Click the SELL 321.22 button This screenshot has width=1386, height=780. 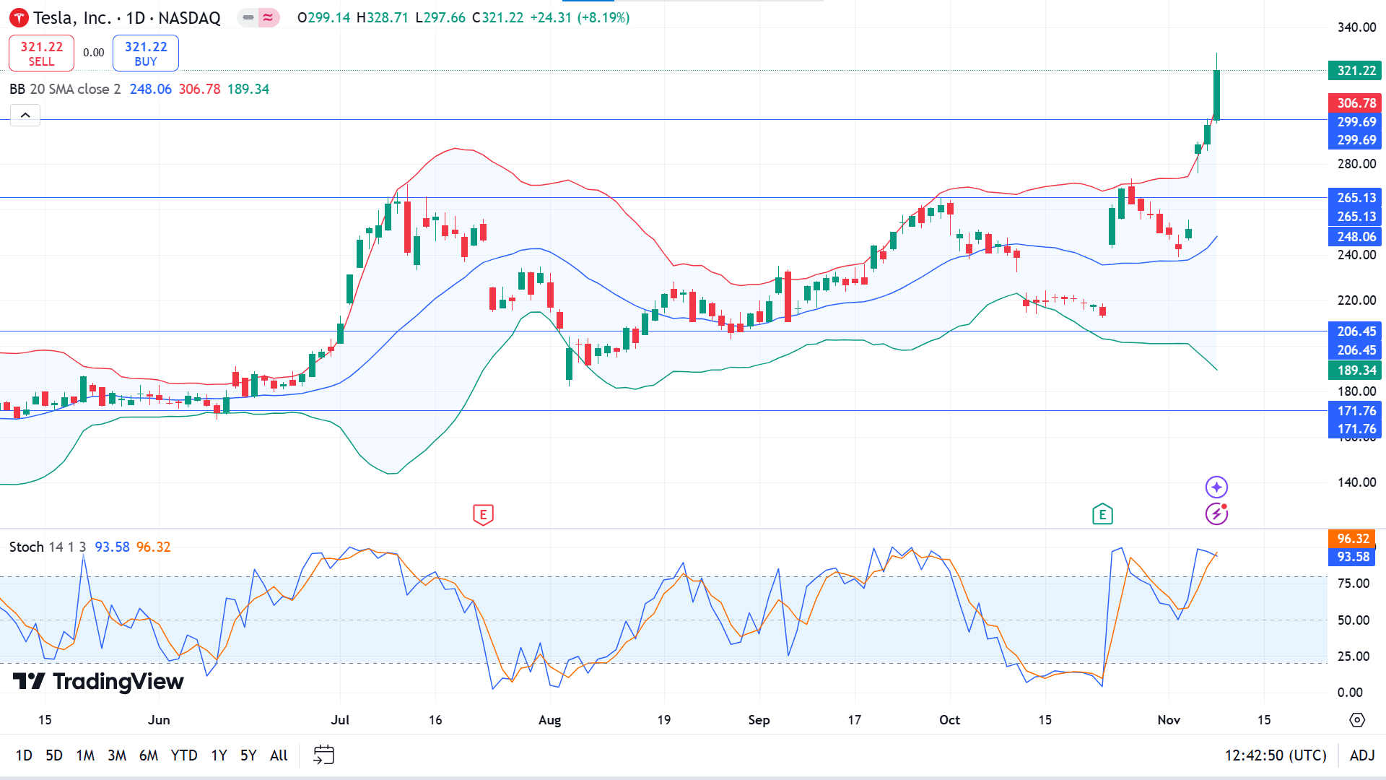[41, 53]
